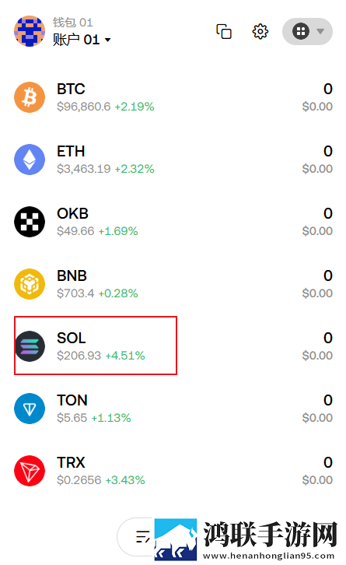Open the wallet avatar thumbnail
The image size is (346, 565).
click(x=30, y=31)
